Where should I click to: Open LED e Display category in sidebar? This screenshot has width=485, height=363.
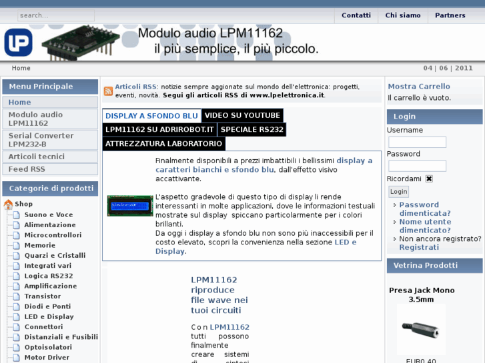pyautogui.click(x=49, y=316)
